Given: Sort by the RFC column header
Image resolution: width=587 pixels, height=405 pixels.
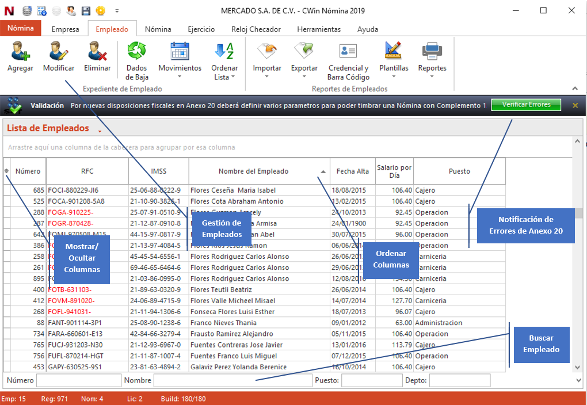Looking at the screenshot, I should point(87,171).
